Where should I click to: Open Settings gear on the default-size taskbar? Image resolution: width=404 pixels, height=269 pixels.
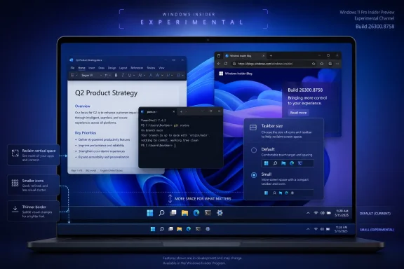[x=220, y=213]
